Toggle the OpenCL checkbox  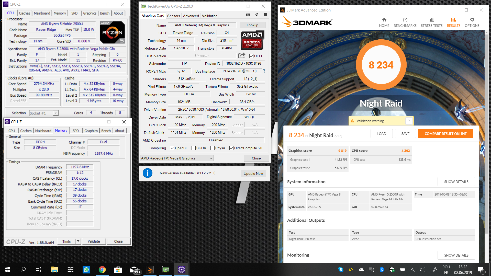172,148
